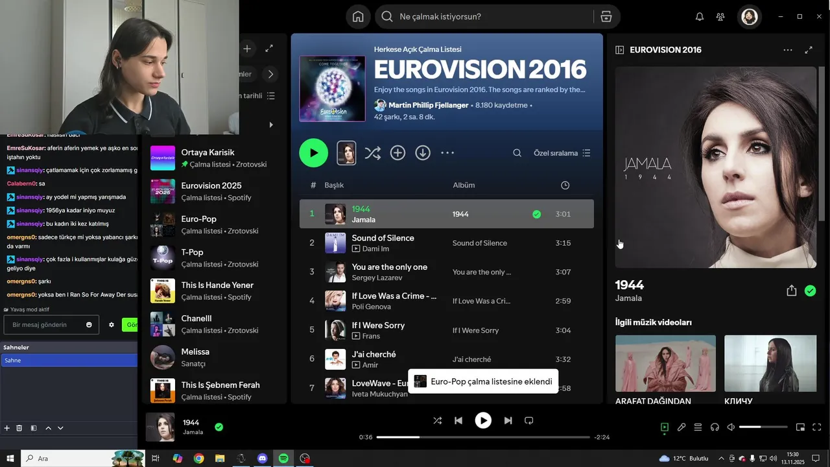Toggle saved checkmark on 1944 row
Viewport: 830px width, 467px height.
pos(536,214)
